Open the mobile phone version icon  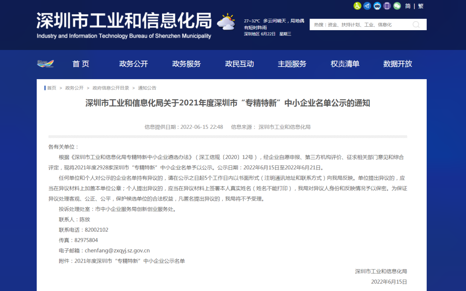coord(387,6)
